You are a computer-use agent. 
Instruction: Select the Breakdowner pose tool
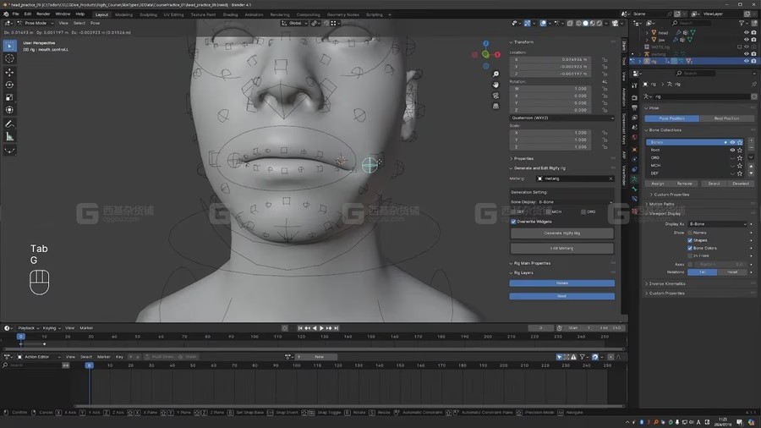point(9,151)
